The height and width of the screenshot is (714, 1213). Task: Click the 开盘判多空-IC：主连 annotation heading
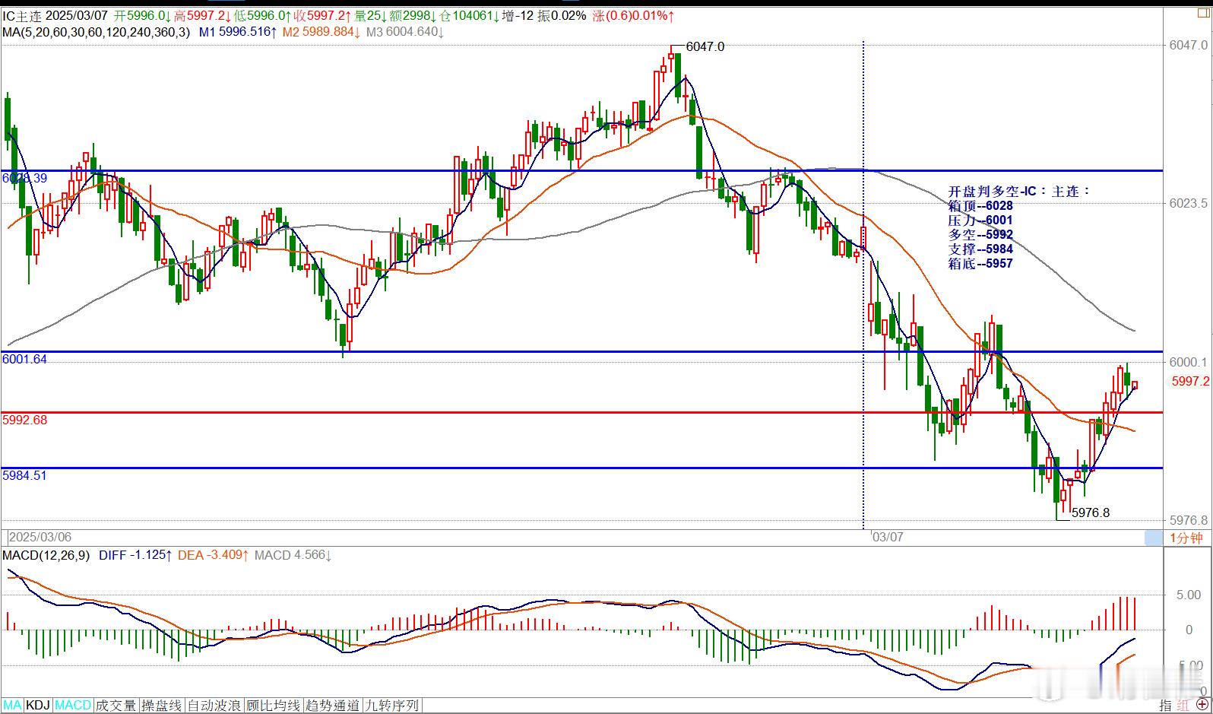coord(1020,191)
